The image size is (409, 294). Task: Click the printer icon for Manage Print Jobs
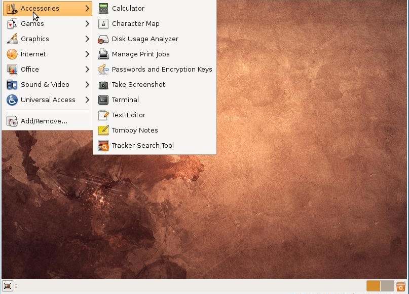(103, 54)
